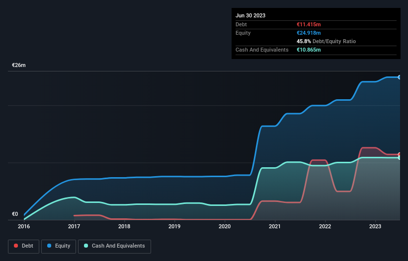The image size is (408, 261).
Task: Click the €11.415m debt value
Action: click(x=309, y=24)
